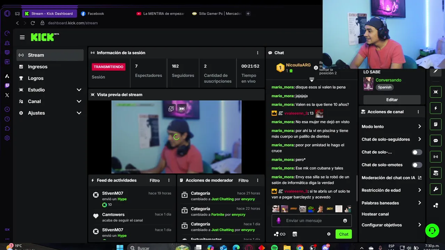The width and height of the screenshot is (445, 250).
Task: Open Opera sidebar settings gear
Action: 7,138
